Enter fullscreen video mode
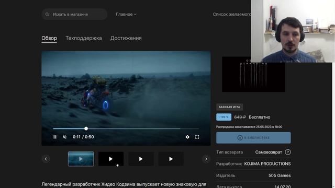 [197, 137]
